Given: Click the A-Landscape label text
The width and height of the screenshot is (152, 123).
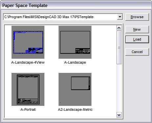Looking at the screenshot, I should point(75,62).
